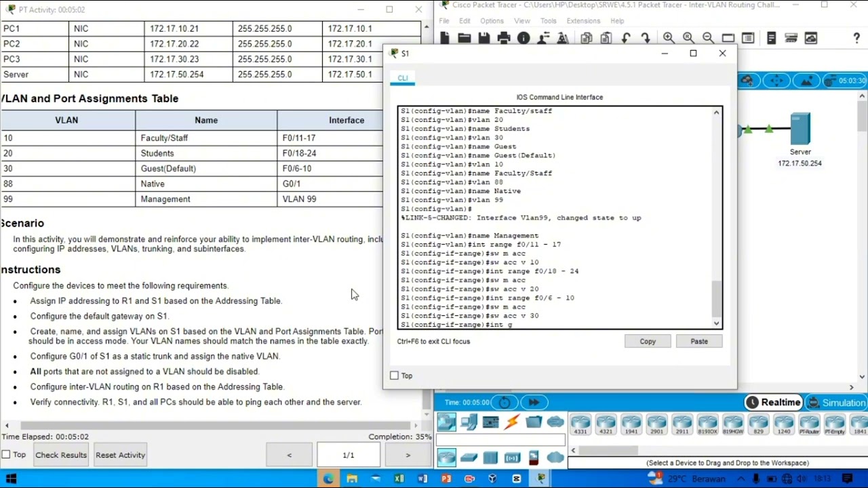Select the Wireless Devices sub-category icon
868x488 pixels.
[x=512, y=458]
